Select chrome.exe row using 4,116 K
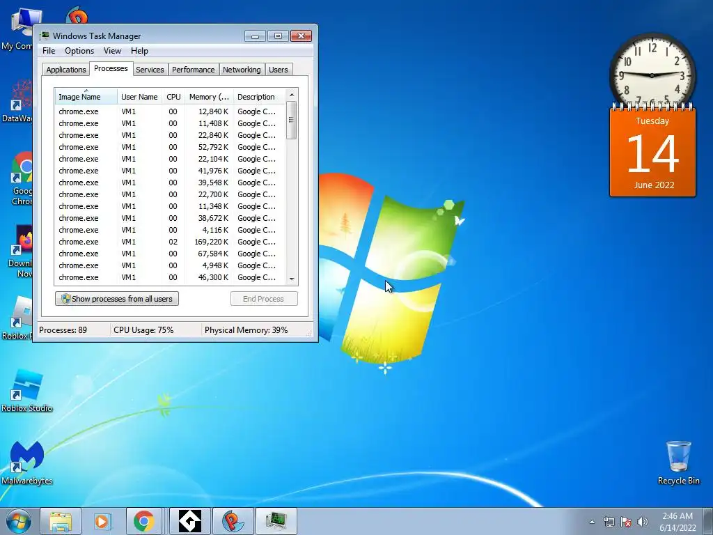713x535 pixels. (x=170, y=230)
